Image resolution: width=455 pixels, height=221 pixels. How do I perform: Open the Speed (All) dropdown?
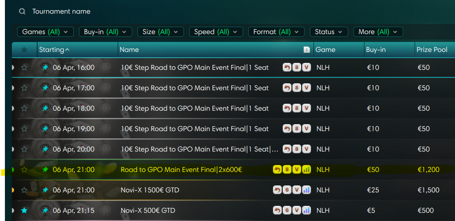pos(216,32)
